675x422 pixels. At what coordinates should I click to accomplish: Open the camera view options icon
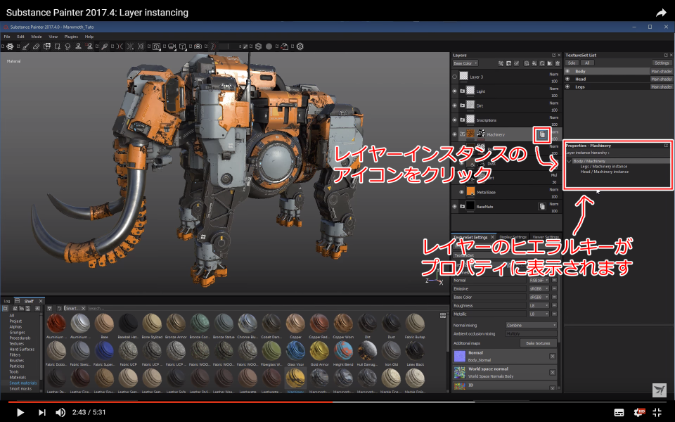pyautogui.click(x=172, y=46)
